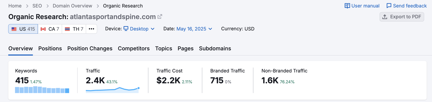
Task: Go to Home breadcrumb link
Action: tap(15, 6)
